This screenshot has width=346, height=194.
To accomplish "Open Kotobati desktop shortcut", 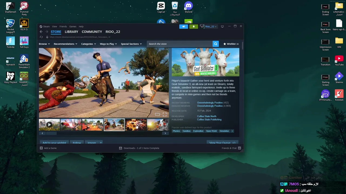I will pyautogui.click(x=339, y=95).
